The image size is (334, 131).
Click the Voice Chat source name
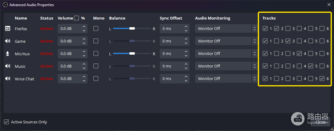pos(25,79)
